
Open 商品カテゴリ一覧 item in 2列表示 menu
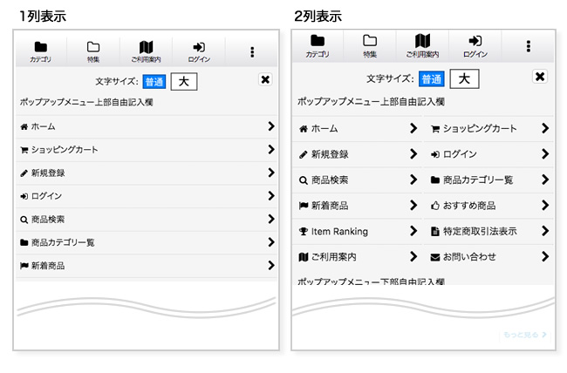pyautogui.click(x=488, y=180)
